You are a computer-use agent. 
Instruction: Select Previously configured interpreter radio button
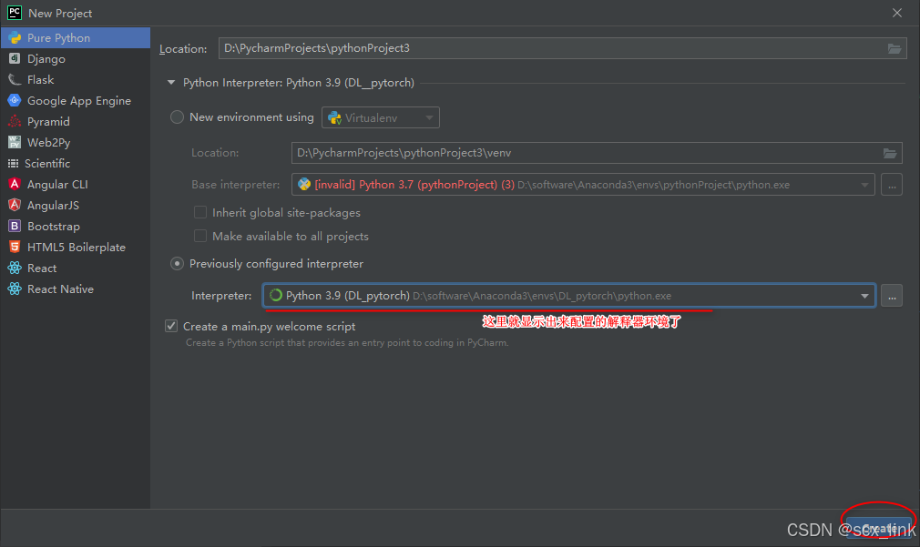click(x=177, y=264)
